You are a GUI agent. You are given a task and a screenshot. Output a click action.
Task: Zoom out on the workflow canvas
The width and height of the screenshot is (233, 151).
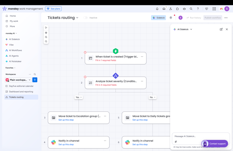click(46, 42)
